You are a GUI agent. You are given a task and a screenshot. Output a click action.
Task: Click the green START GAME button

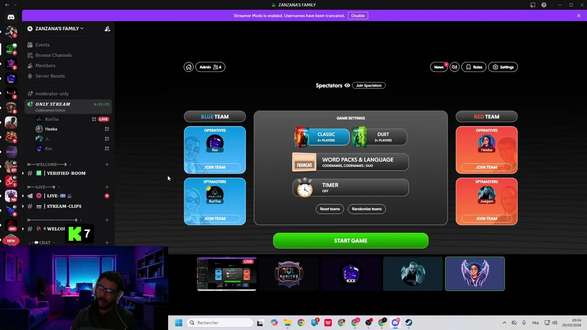tap(351, 241)
